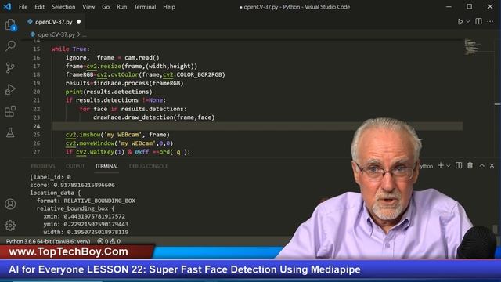501x282 pixels.
Task: Click the terminal score value 0.9178916215896606
Action: pyautogui.click(x=84, y=185)
